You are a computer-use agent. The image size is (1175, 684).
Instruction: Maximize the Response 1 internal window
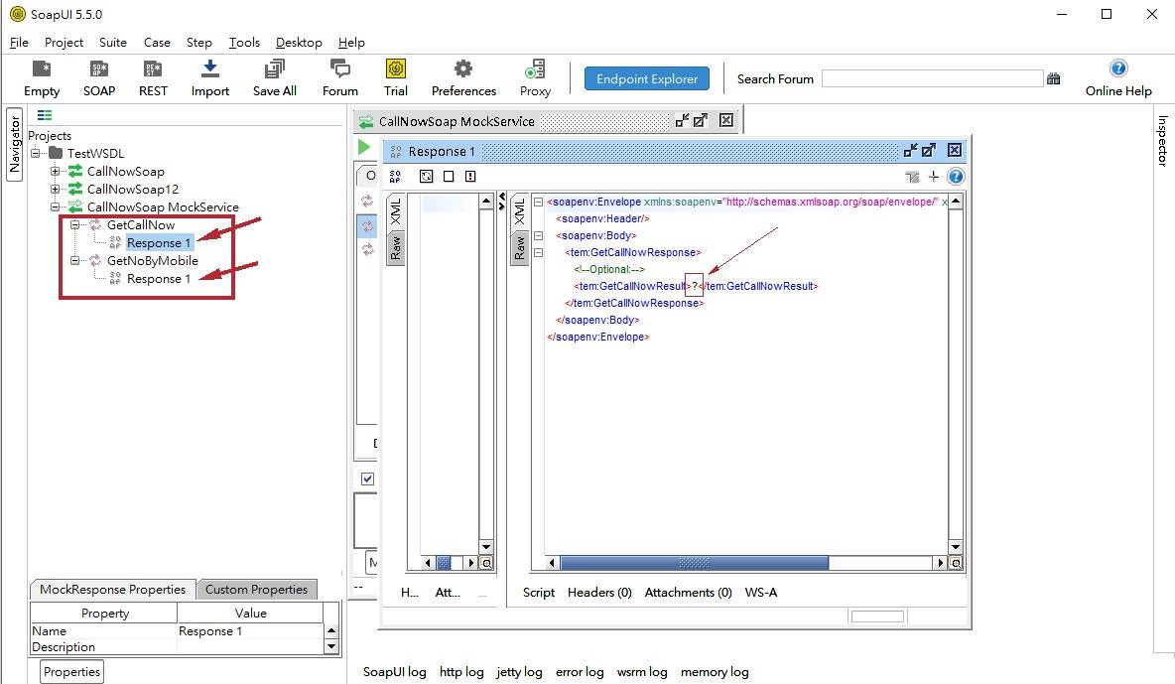[x=929, y=151]
